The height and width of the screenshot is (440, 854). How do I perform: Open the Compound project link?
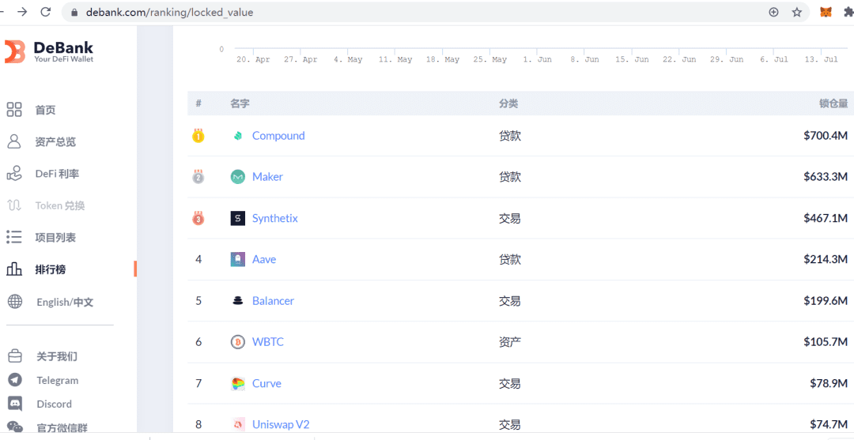pyautogui.click(x=278, y=136)
